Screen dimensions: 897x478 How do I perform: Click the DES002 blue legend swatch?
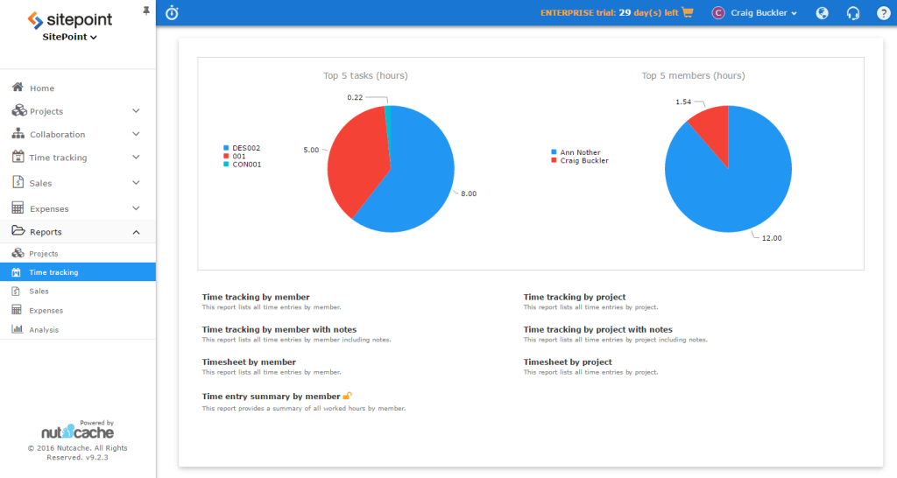pyautogui.click(x=226, y=148)
